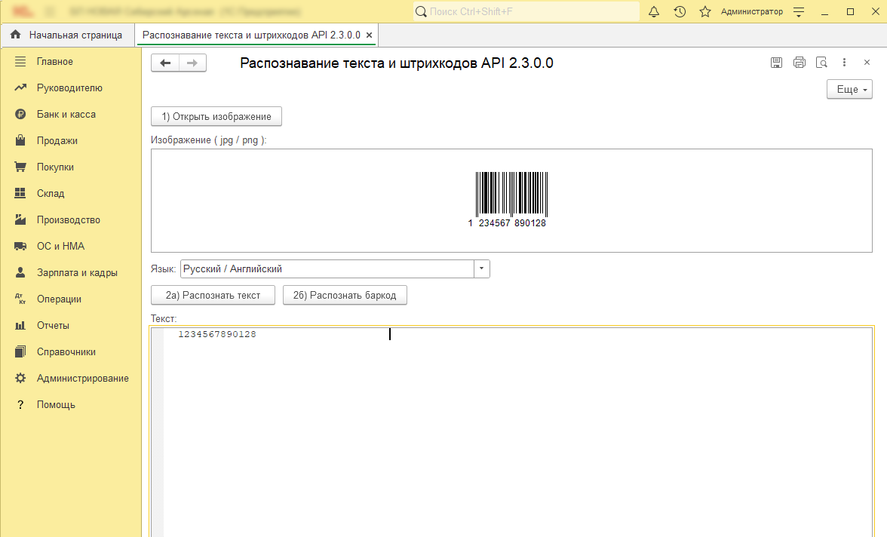This screenshot has width=887, height=537.
Task: Open the Отчеты section
Action: [x=53, y=325]
